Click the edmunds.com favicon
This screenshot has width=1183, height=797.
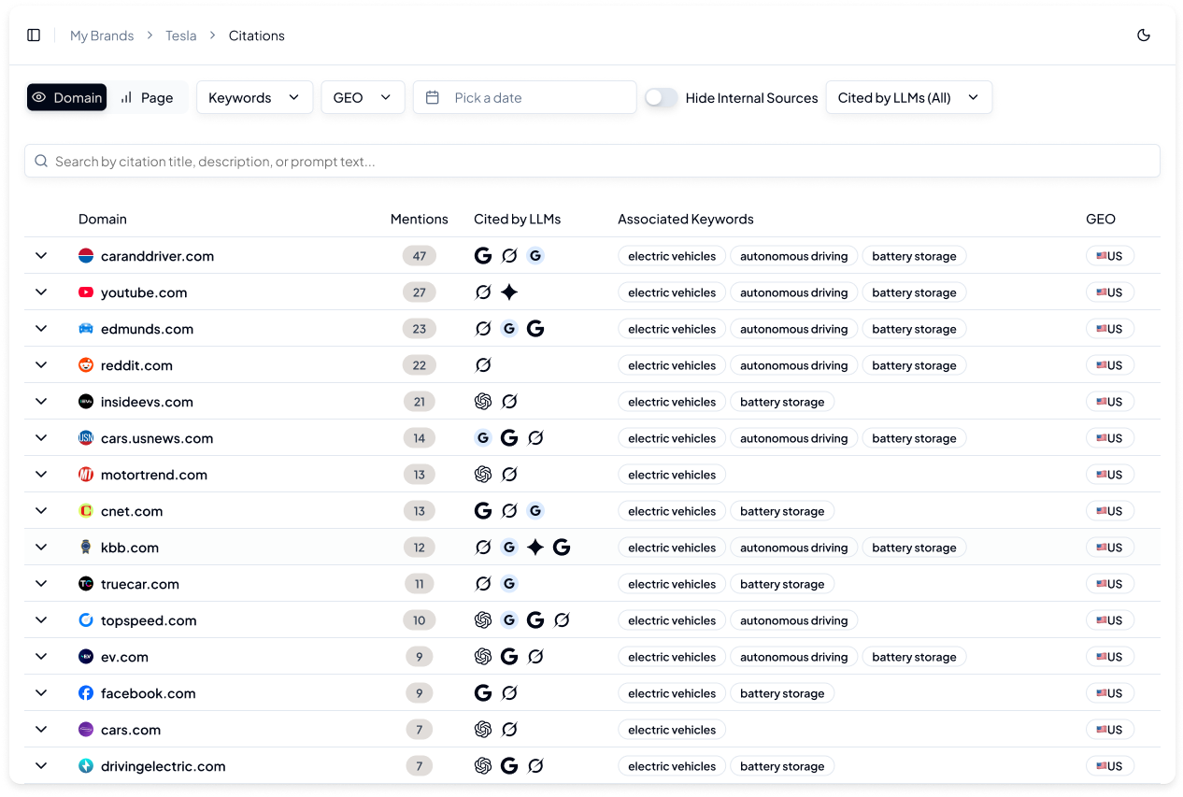pos(86,329)
